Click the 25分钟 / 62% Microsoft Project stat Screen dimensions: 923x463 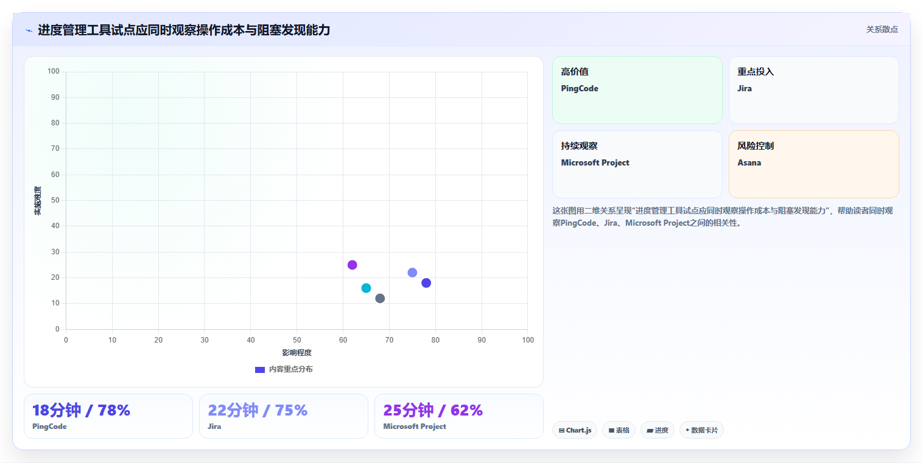(x=459, y=416)
